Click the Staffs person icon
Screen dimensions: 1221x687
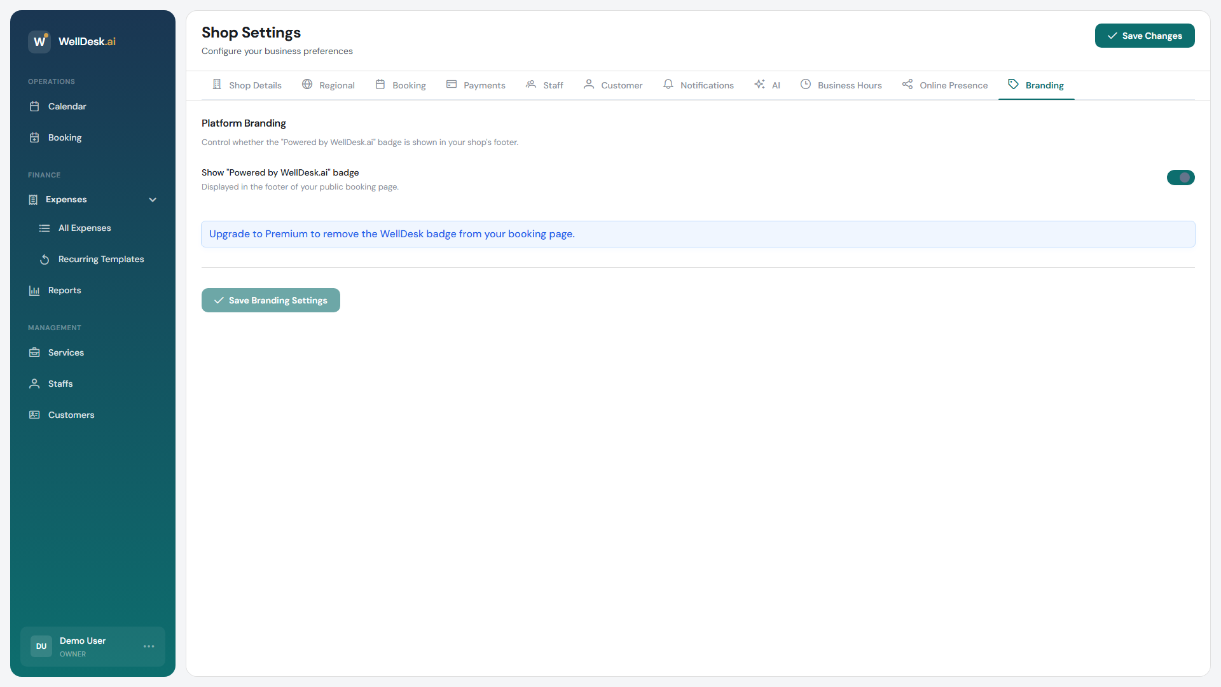click(34, 384)
